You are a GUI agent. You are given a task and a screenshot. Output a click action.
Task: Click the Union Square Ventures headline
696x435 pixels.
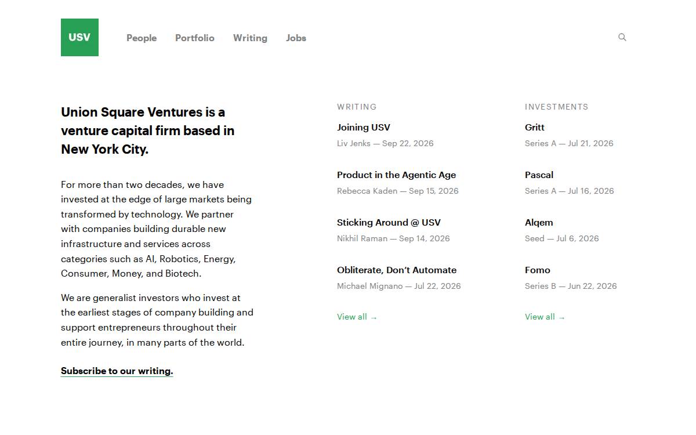(148, 130)
